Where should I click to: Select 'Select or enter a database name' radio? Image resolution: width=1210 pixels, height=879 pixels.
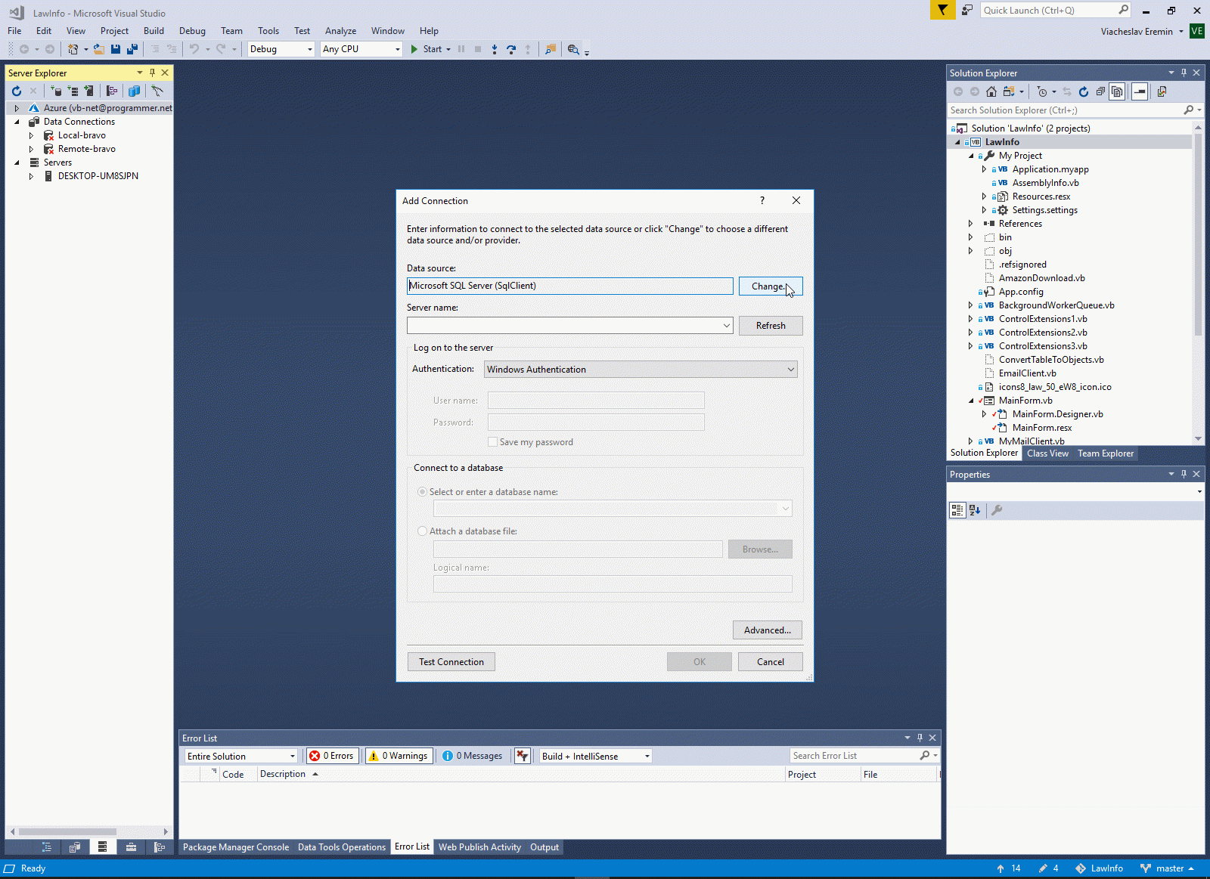(423, 492)
